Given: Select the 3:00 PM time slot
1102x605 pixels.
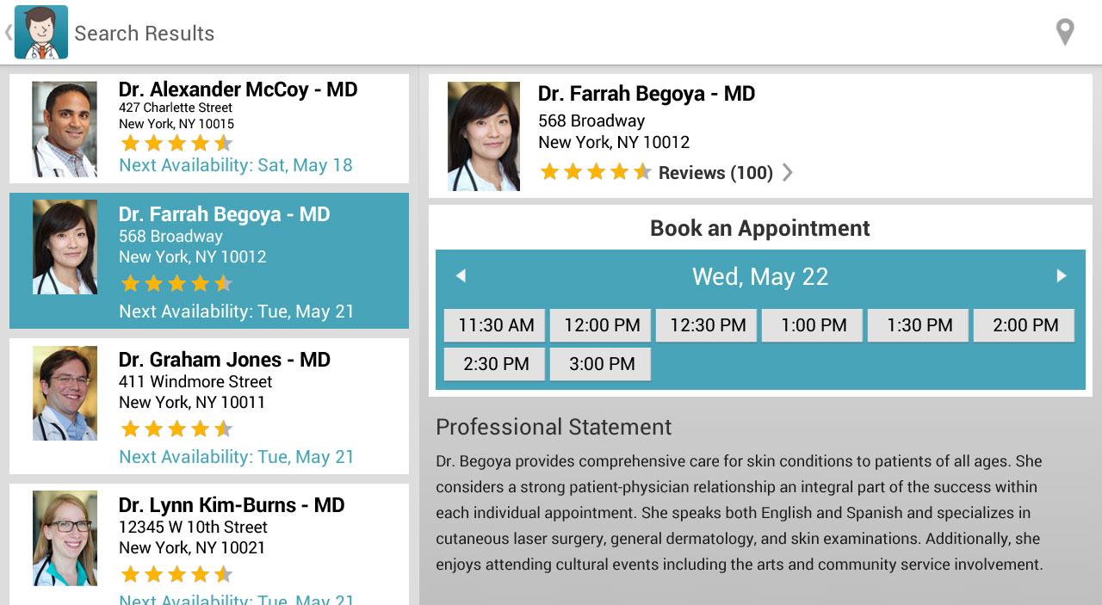Looking at the screenshot, I should tap(601, 364).
